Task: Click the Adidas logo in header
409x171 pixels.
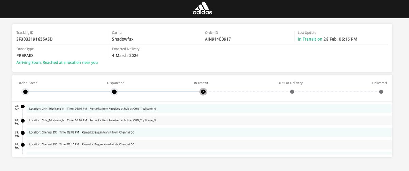Action: tap(202, 9)
